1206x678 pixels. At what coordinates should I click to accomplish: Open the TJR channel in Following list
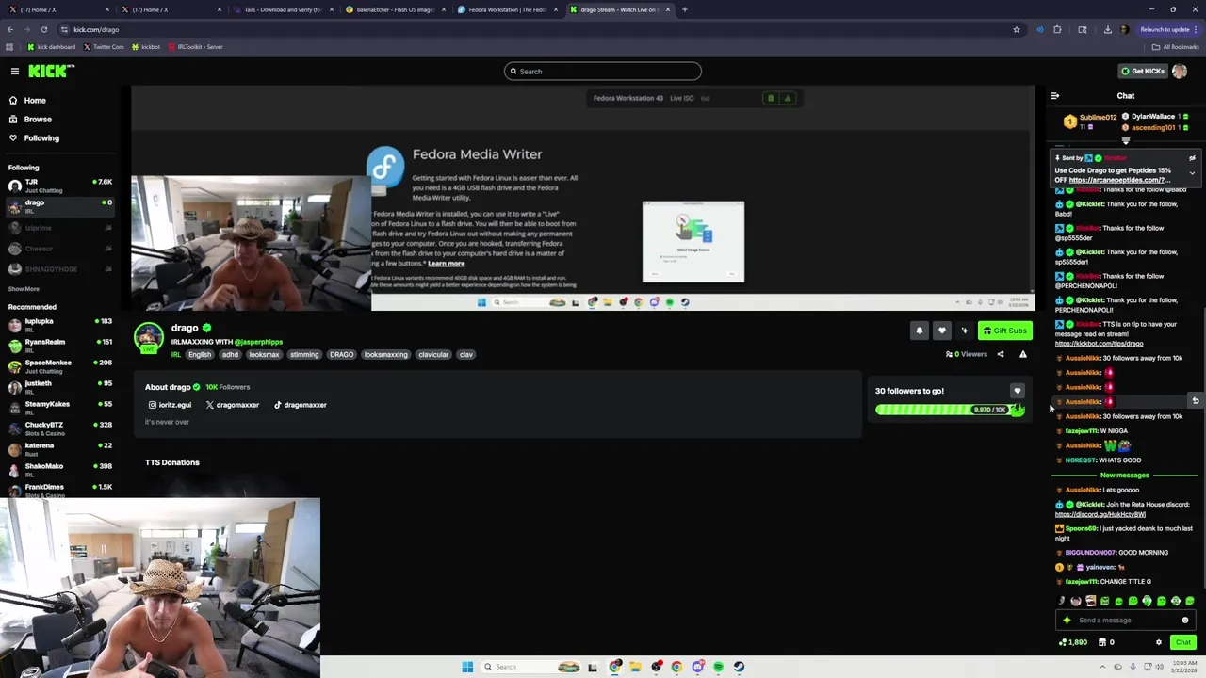(58, 185)
